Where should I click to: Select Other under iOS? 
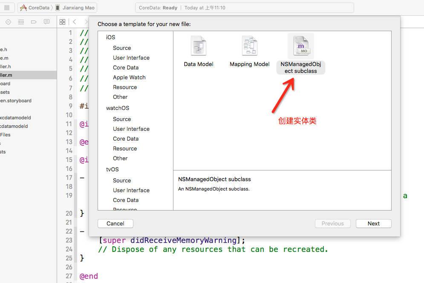pyautogui.click(x=120, y=97)
